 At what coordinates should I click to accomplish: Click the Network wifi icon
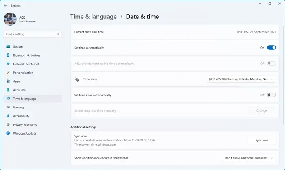click(8, 64)
